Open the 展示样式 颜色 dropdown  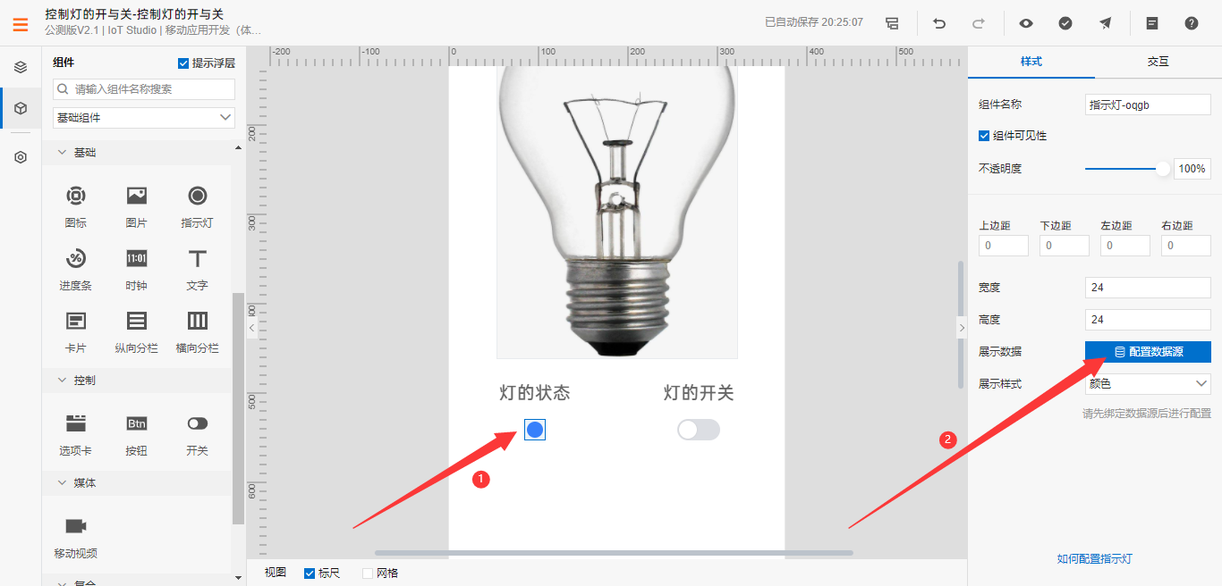pos(1148,384)
